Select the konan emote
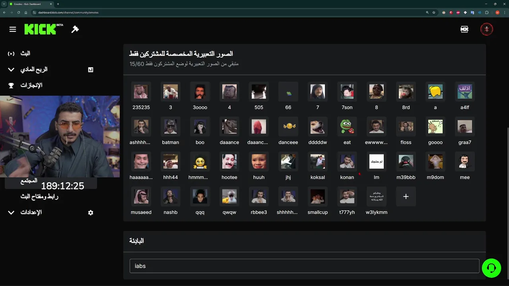The width and height of the screenshot is (509, 286). [347, 162]
